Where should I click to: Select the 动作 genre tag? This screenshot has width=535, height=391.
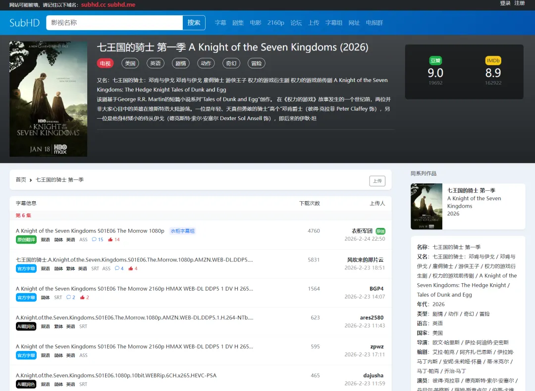[x=206, y=63]
